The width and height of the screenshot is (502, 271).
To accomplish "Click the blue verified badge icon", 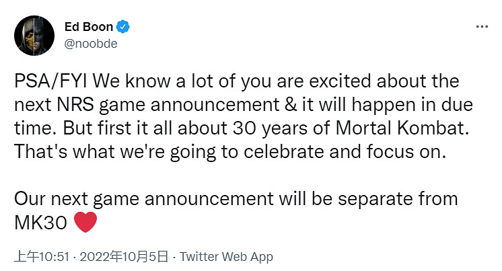I will [124, 26].
